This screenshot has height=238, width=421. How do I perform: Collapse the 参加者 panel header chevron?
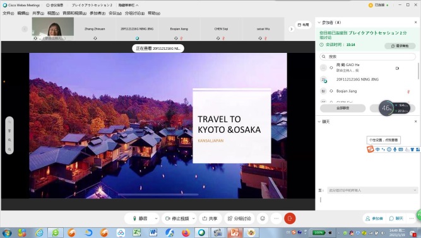click(x=319, y=23)
